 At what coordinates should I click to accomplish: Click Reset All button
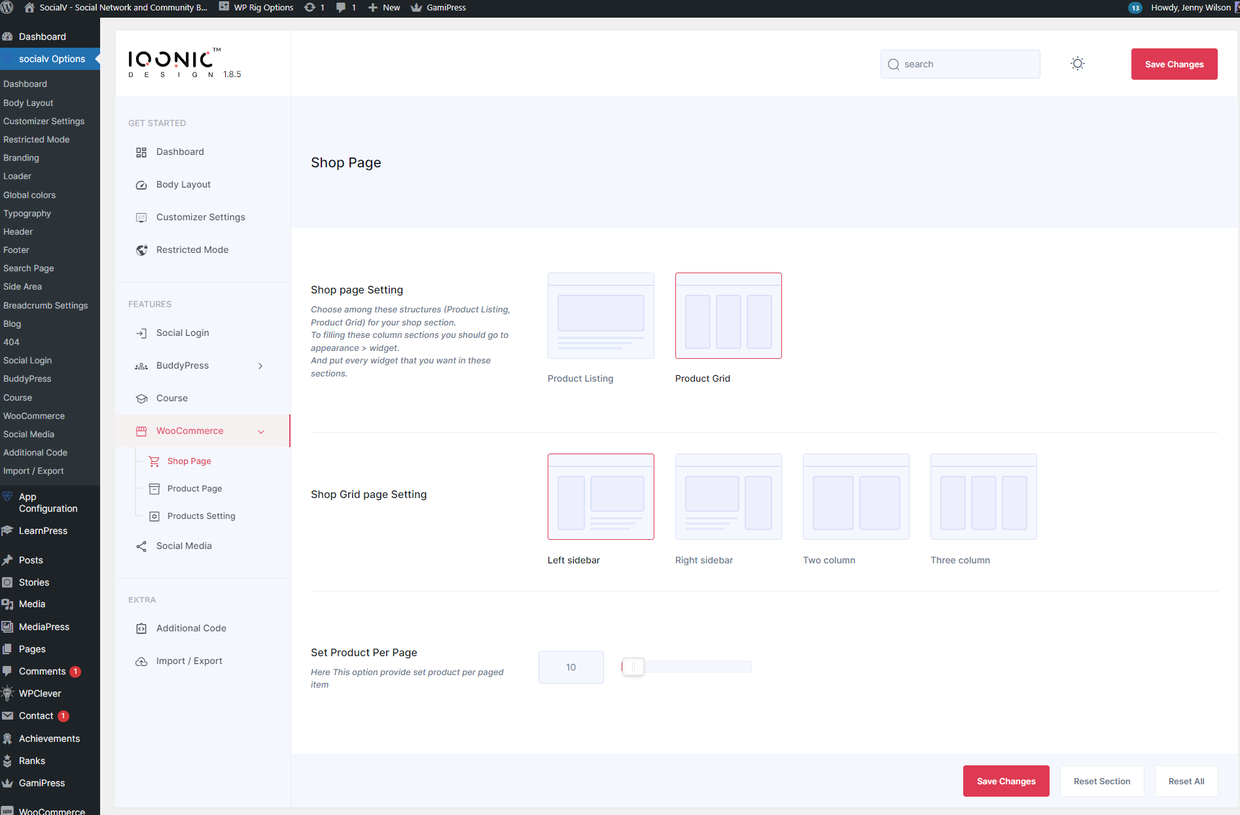click(x=1186, y=781)
